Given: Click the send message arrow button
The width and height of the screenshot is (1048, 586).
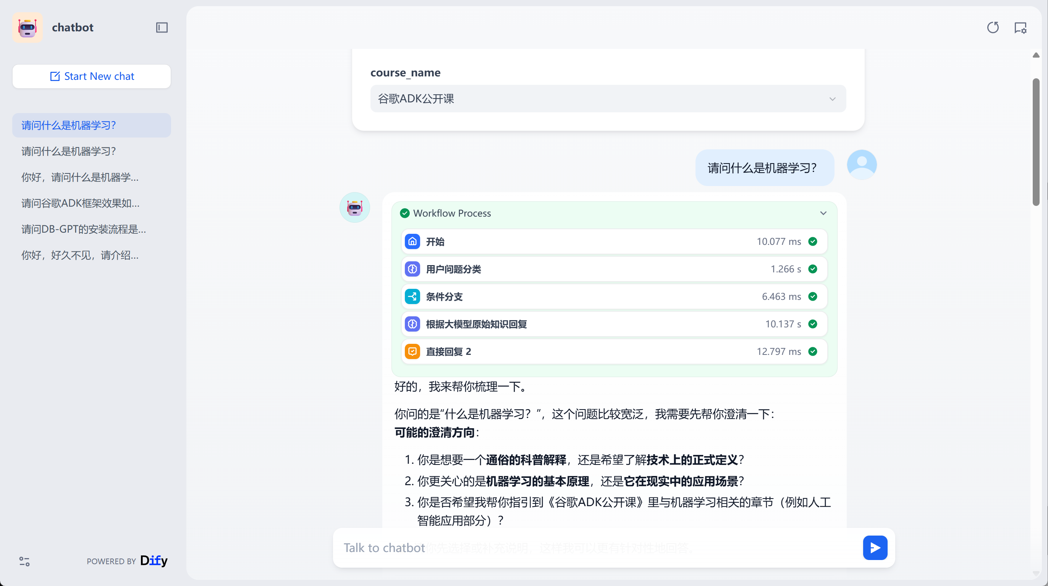Looking at the screenshot, I should (x=875, y=548).
